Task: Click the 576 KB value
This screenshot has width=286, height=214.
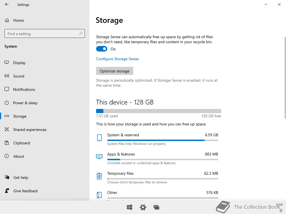Action: [x=212, y=193]
